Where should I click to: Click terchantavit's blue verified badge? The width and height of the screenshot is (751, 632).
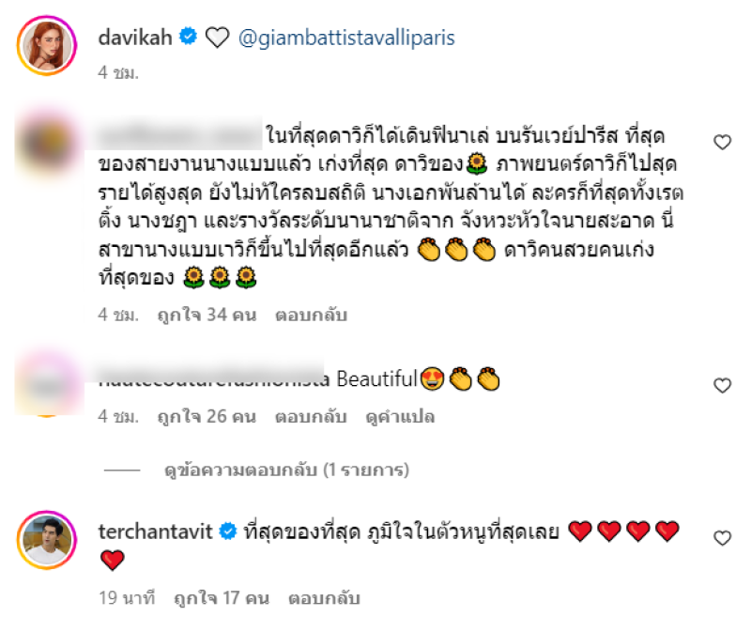(228, 531)
